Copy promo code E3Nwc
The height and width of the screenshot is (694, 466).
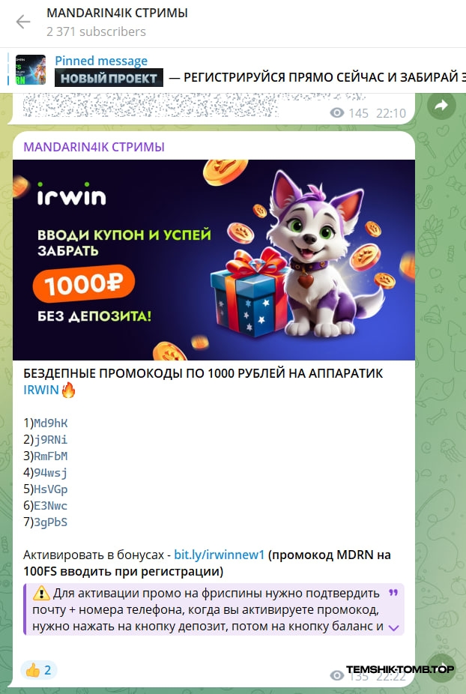click(51, 505)
